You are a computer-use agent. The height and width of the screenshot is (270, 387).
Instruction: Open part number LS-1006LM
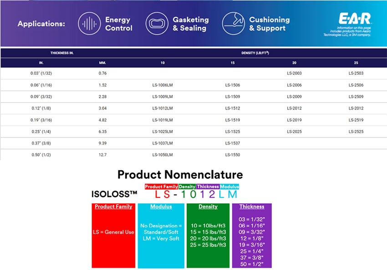click(x=162, y=85)
